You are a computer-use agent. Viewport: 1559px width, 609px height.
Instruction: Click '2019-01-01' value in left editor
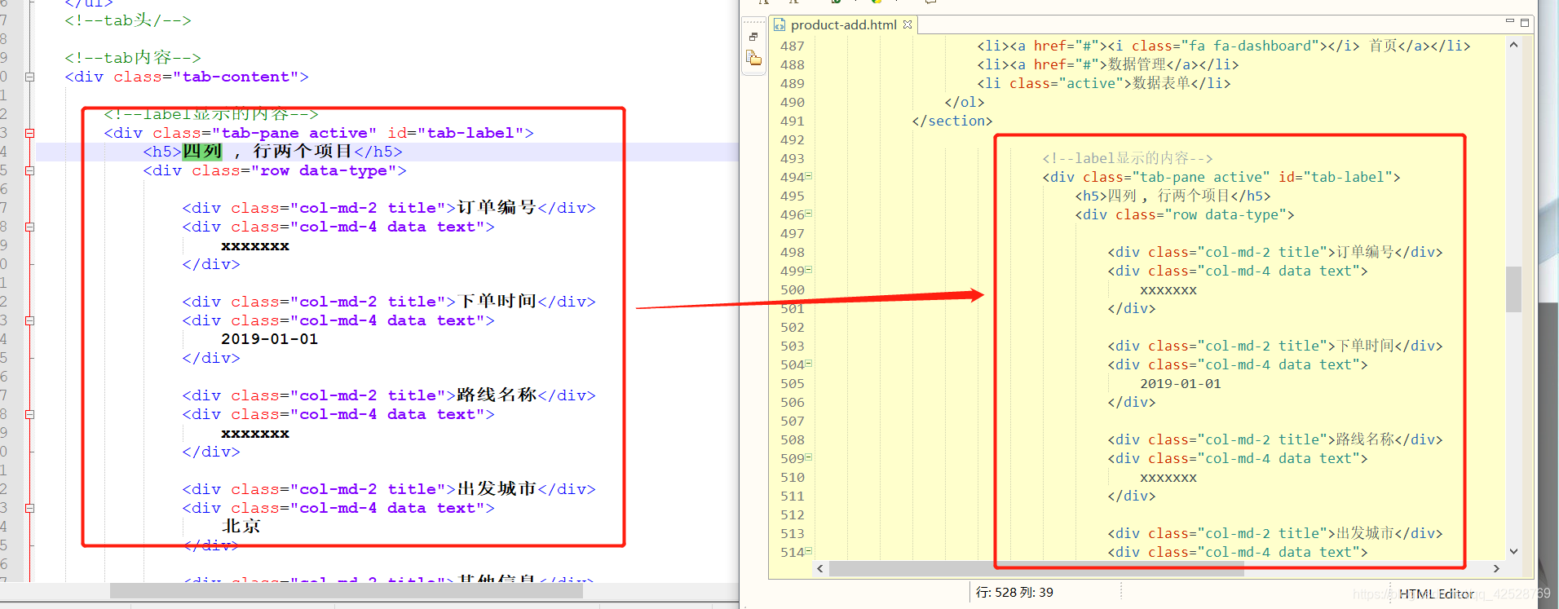[270, 339]
